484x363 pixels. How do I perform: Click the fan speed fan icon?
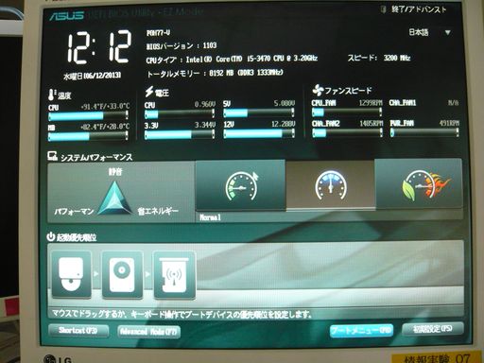point(318,90)
